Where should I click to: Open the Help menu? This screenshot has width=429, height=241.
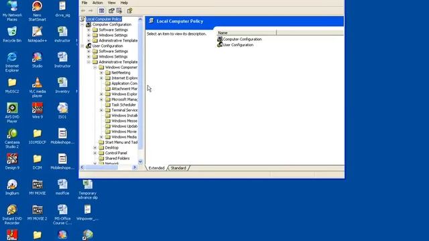coord(124,3)
